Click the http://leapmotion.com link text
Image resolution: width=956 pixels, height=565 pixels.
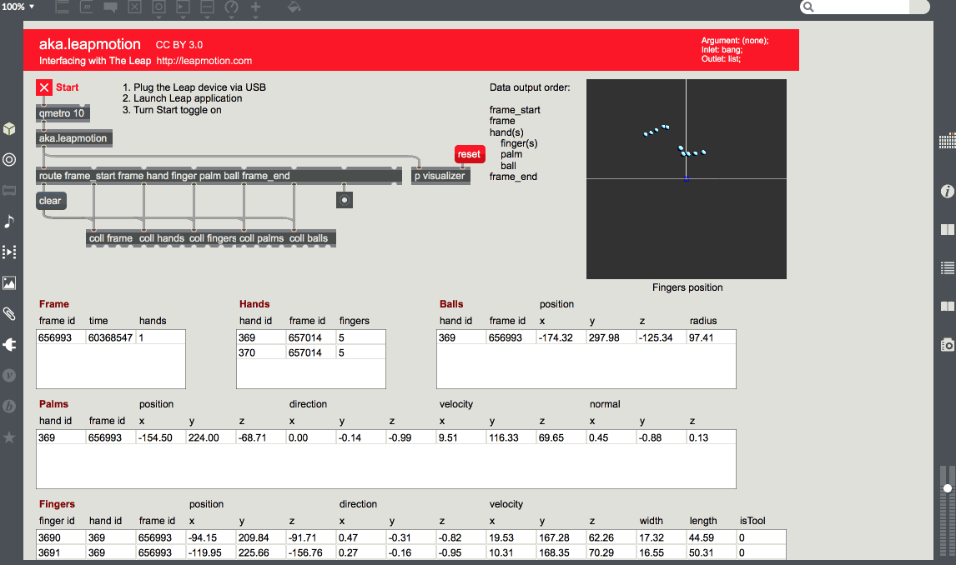coord(204,61)
